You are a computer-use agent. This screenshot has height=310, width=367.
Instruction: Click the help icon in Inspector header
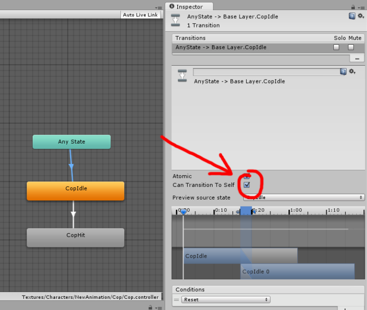(352, 16)
